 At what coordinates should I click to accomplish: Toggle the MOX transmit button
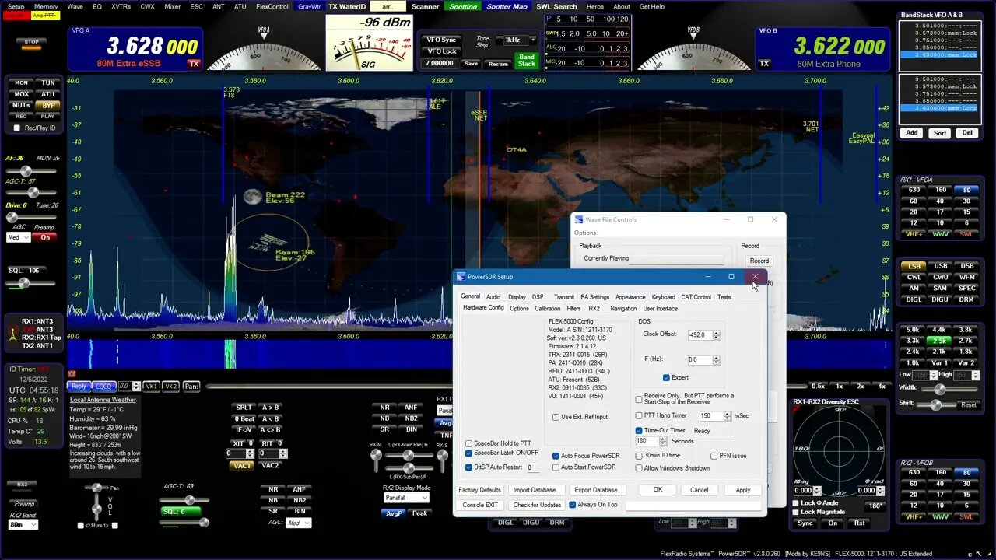point(22,94)
